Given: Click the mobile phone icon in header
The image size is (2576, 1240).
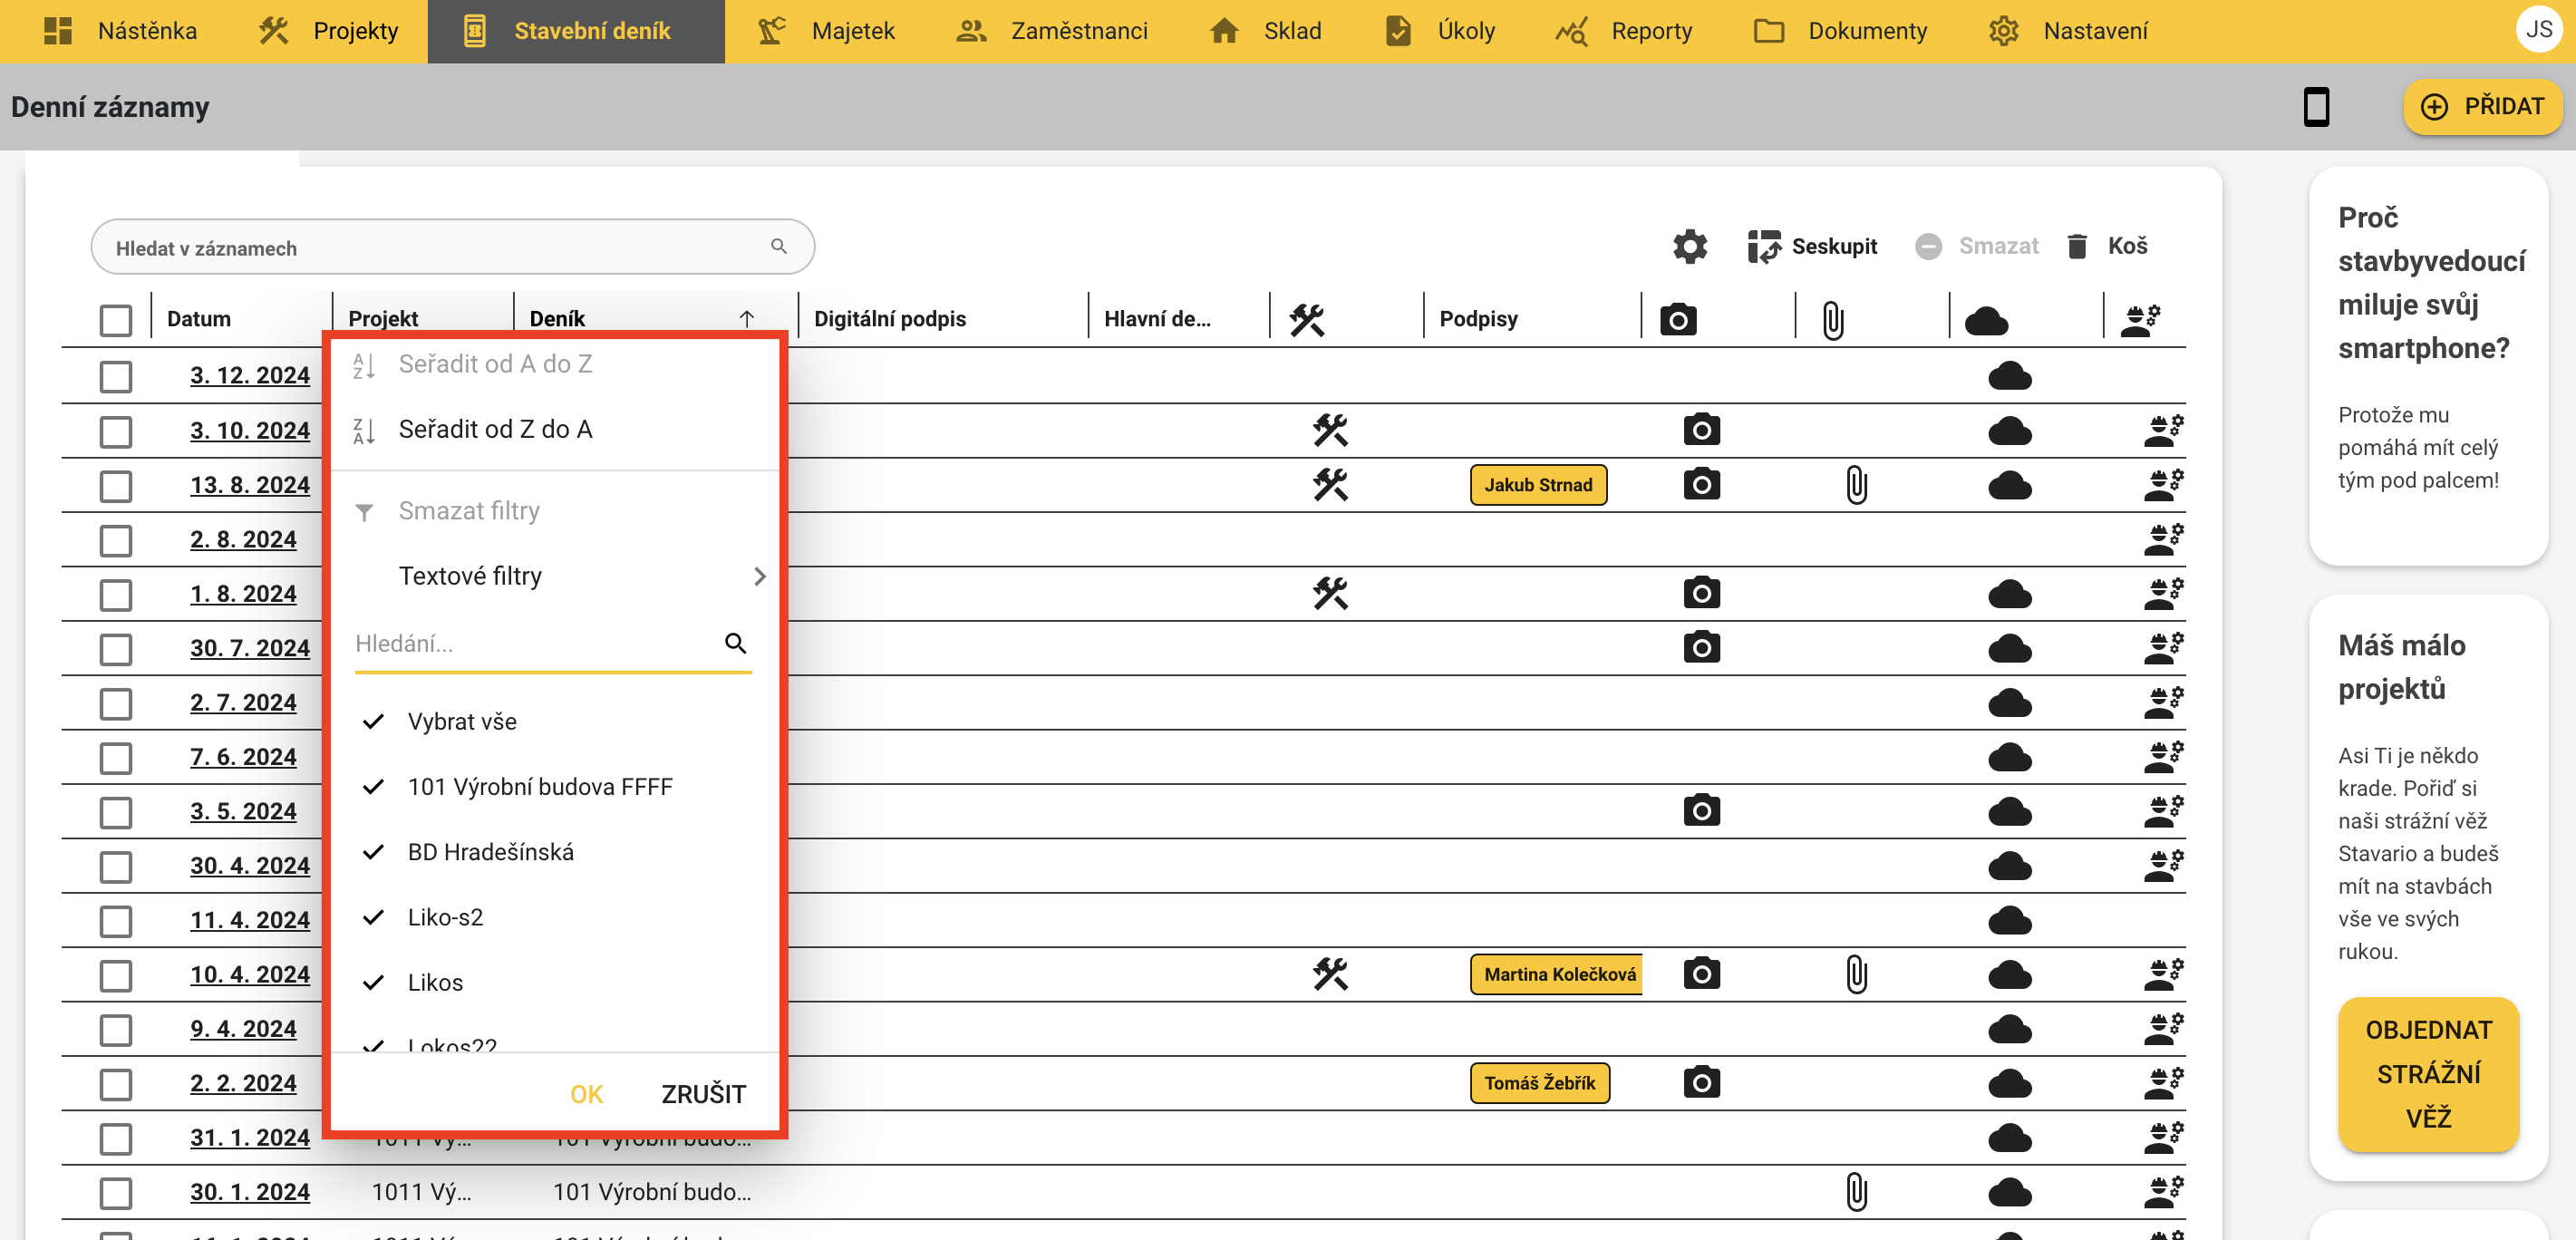Looking at the screenshot, I should pyautogui.click(x=2315, y=106).
